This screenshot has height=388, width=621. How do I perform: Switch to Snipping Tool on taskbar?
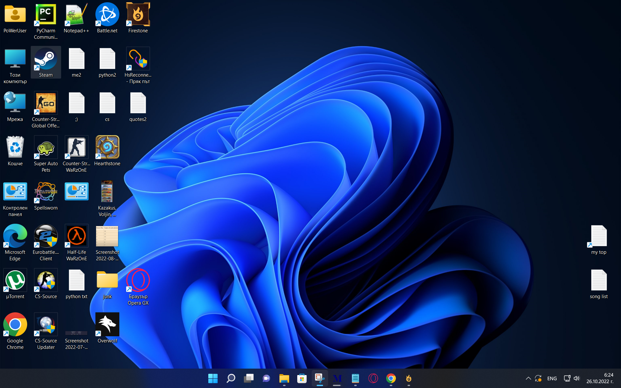[320, 378]
